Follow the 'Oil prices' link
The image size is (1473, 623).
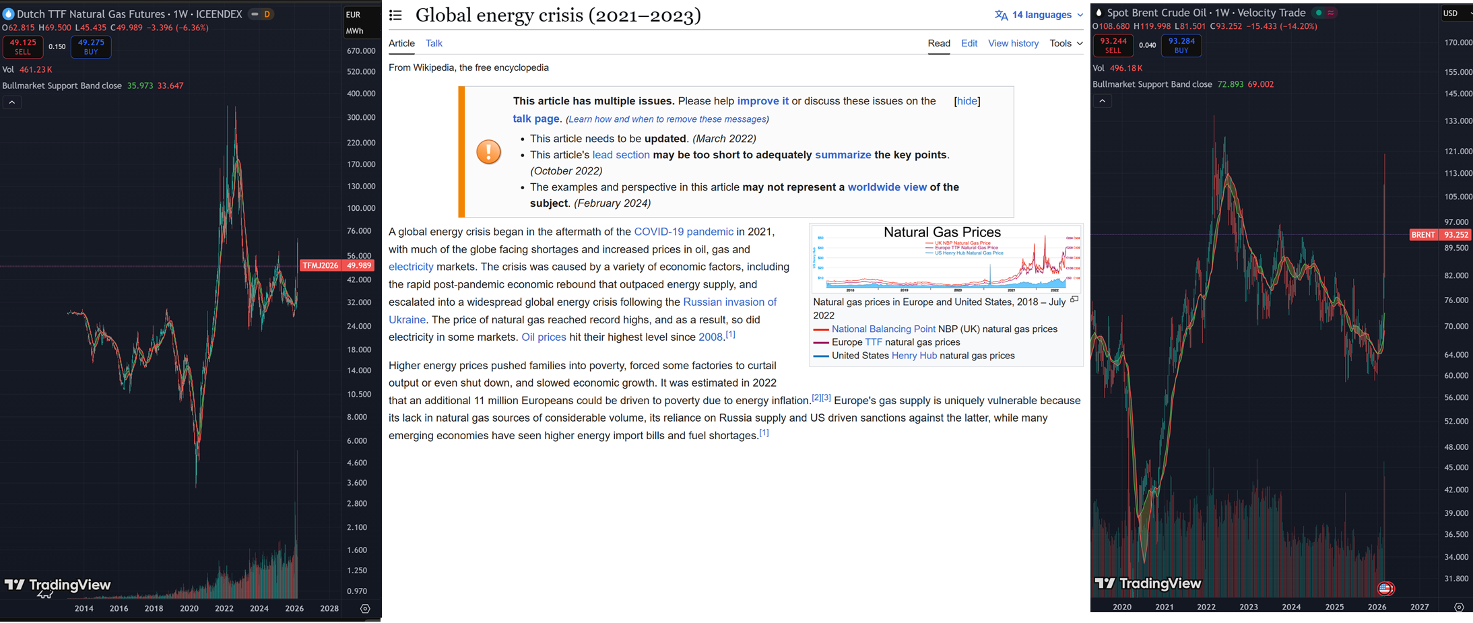pos(544,337)
